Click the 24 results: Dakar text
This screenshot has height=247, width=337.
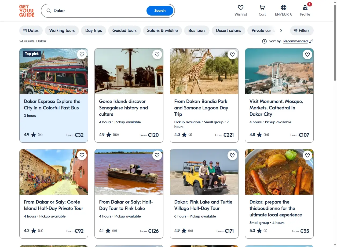33,41
